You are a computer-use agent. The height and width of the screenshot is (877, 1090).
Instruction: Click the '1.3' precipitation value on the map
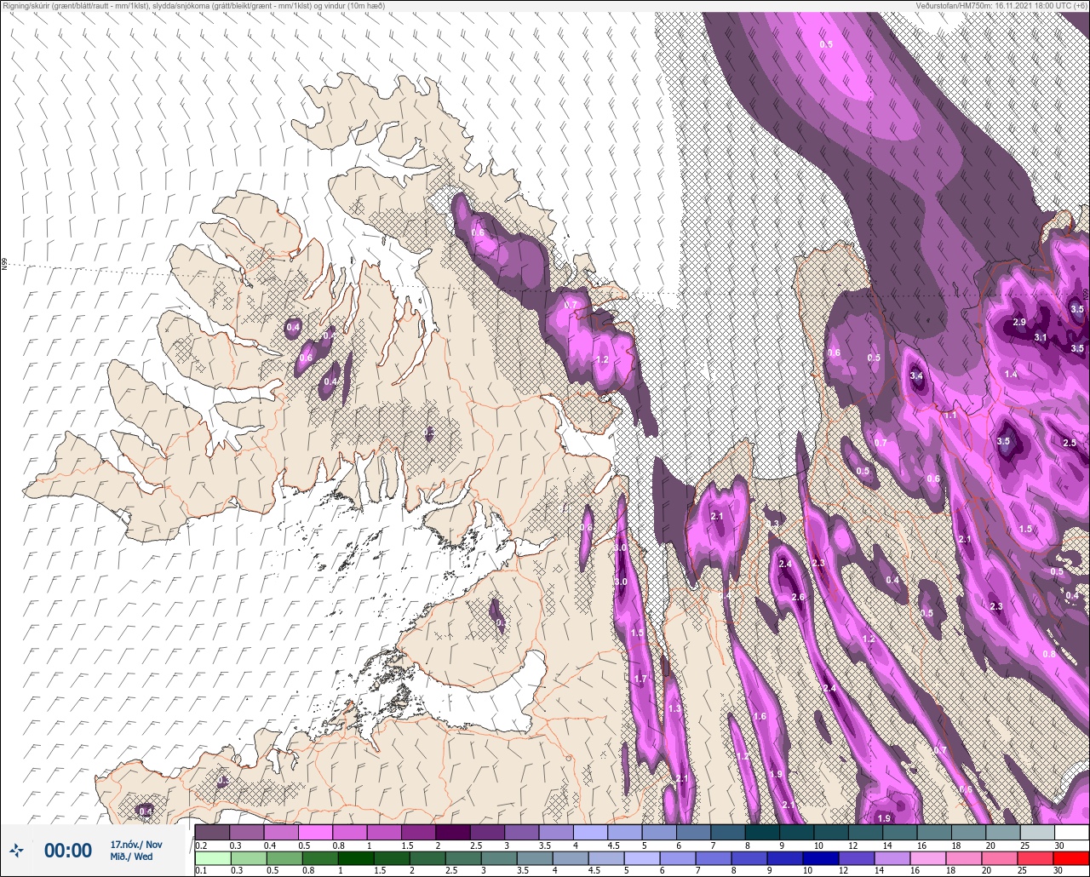pyautogui.click(x=675, y=708)
